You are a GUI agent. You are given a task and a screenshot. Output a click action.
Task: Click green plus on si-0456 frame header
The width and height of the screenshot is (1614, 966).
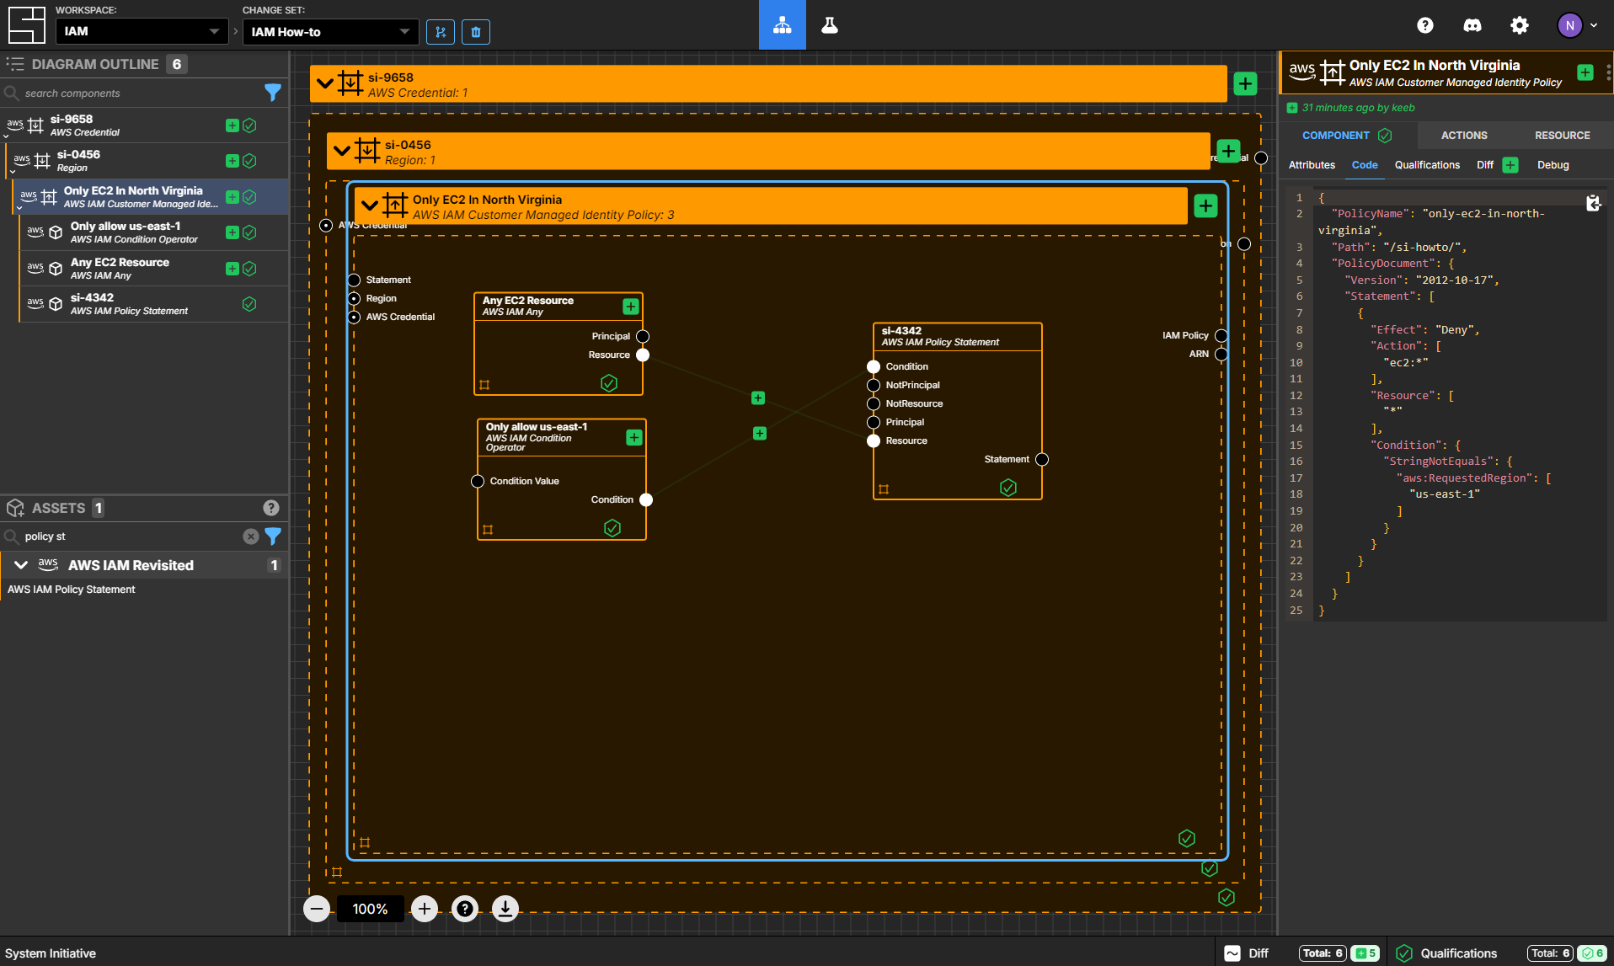1228,151
